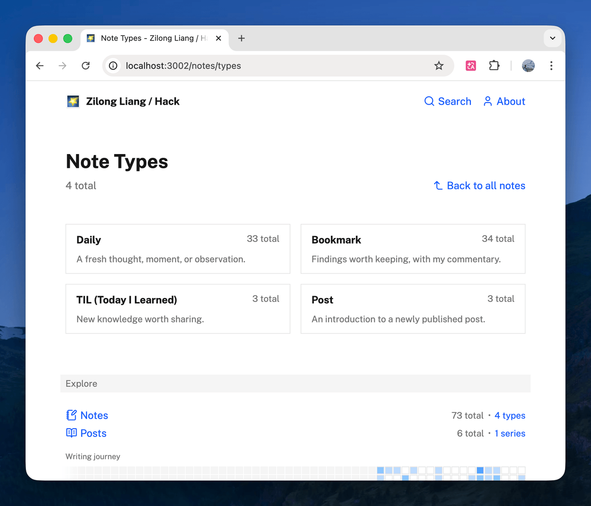Viewport: 591px width, 506px height.
Task: Open the 4 types link
Action: 510,416
